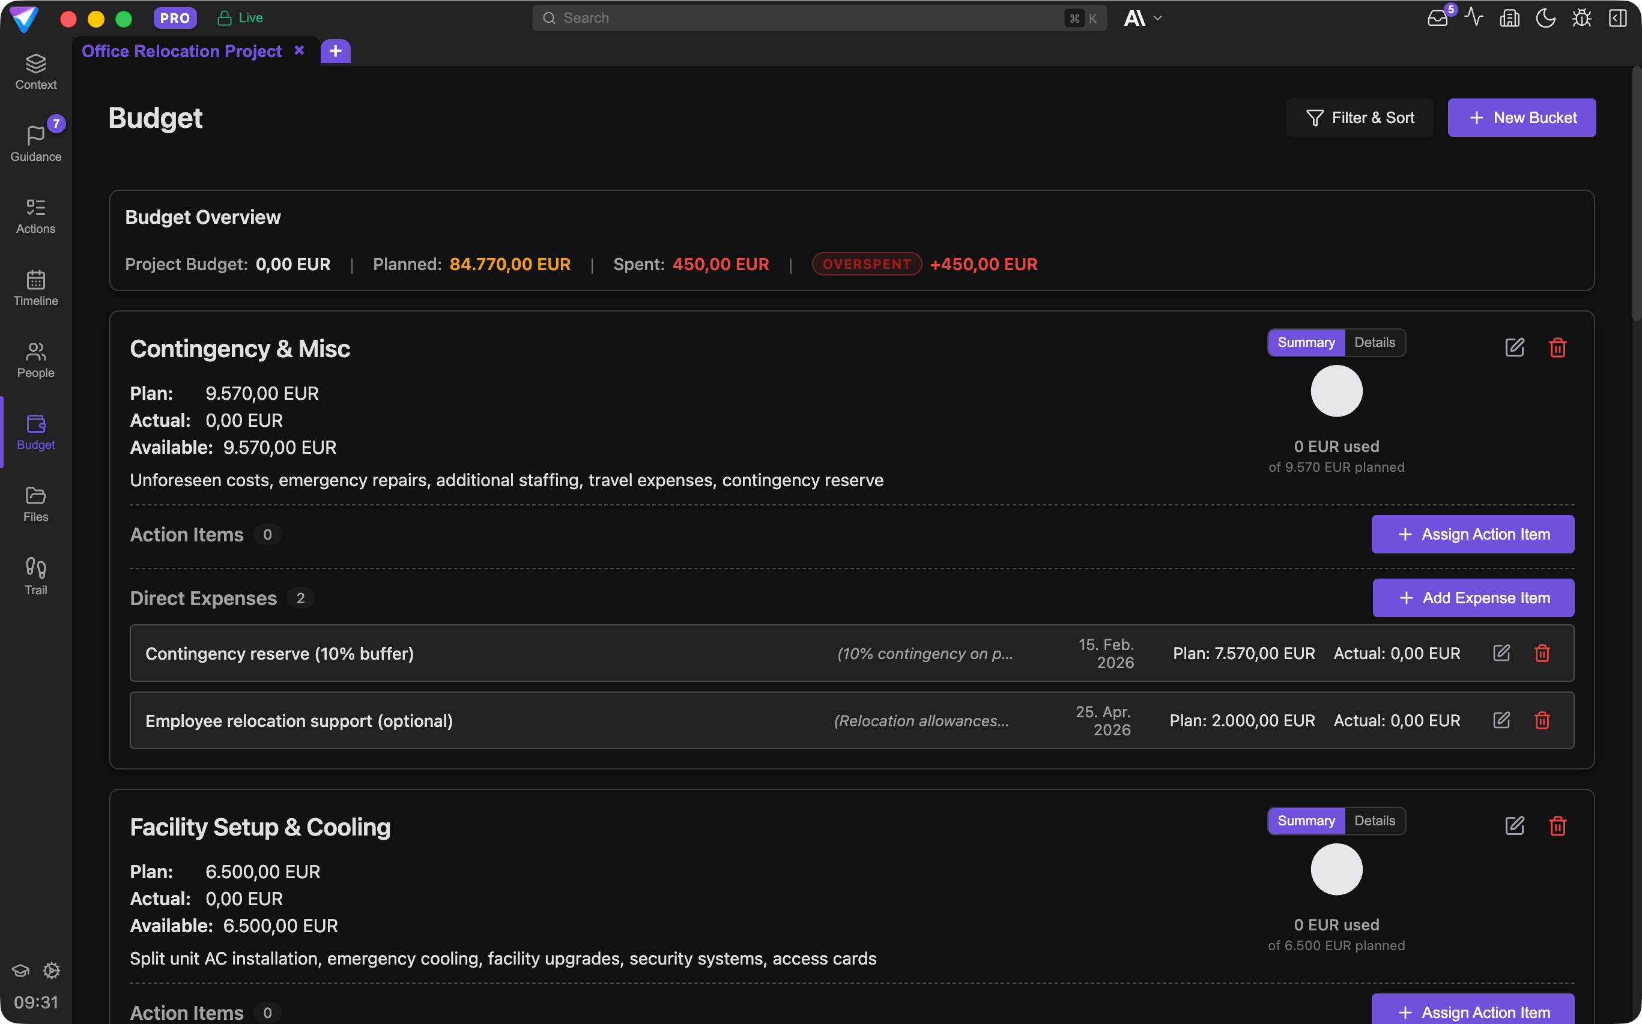Open the Timeline sidebar section
This screenshot has width=1642, height=1024.
tap(36, 288)
